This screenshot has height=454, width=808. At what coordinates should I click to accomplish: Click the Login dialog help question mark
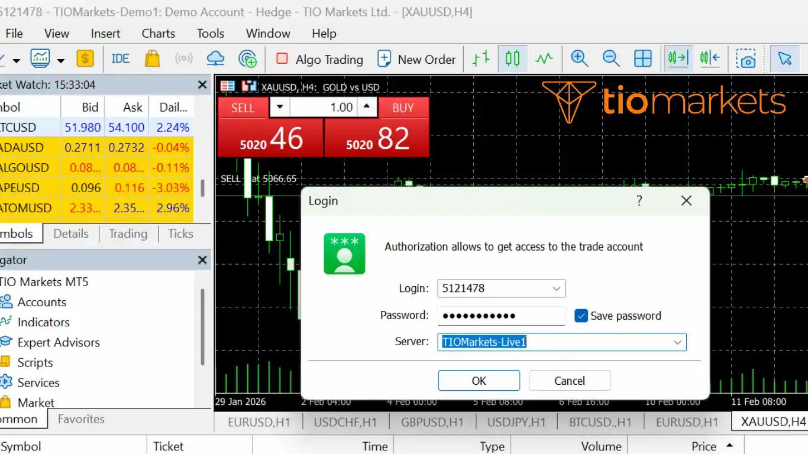click(x=639, y=200)
